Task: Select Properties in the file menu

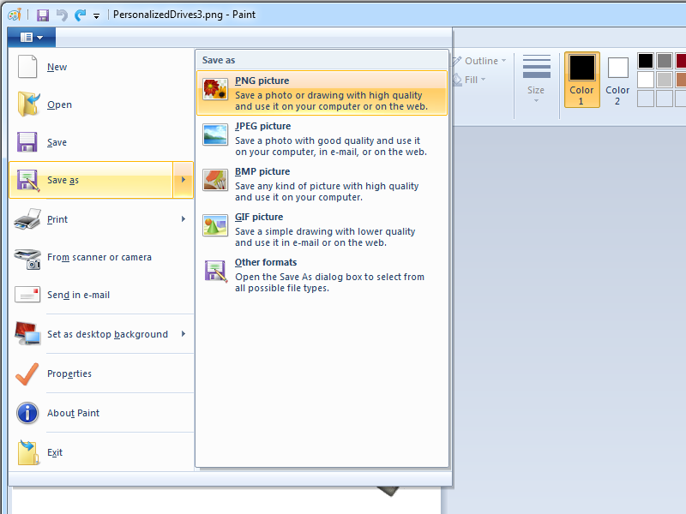Action: tap(69, 374)
